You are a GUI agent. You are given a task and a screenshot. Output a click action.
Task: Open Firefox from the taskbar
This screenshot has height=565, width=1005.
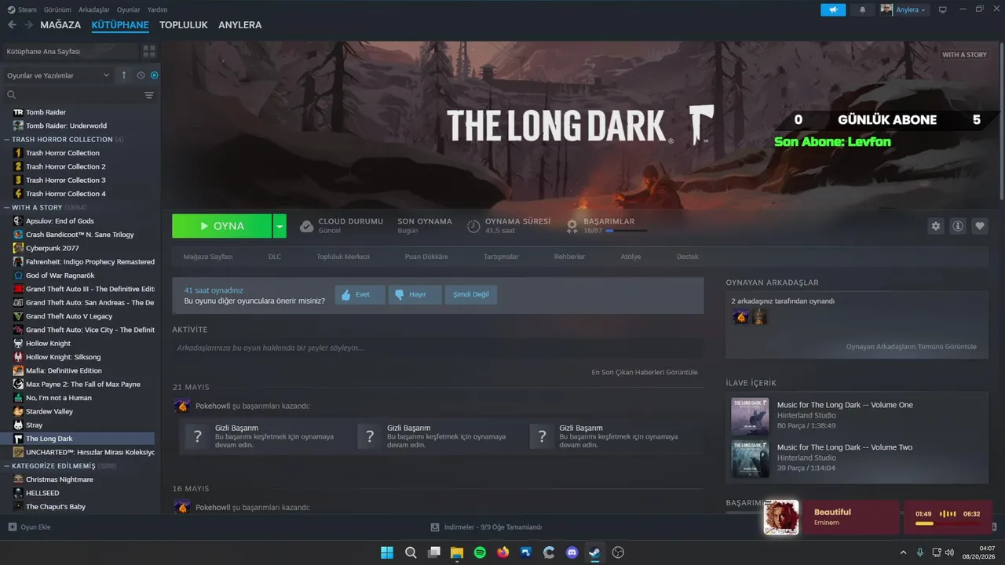pyautogui.click(x=502, y=552)
